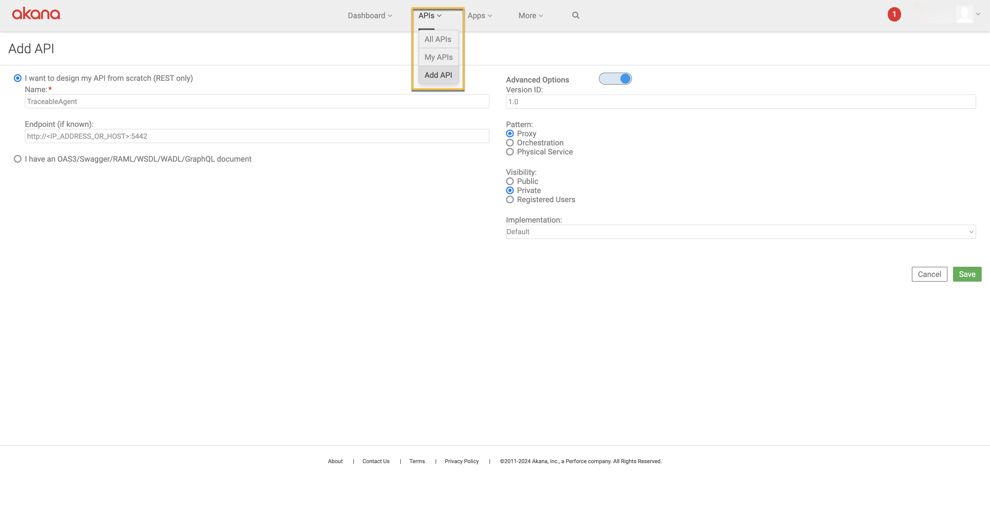Screen dimensions: 990x523
Task: Open the Terms footer link
Action: point(417,461)
